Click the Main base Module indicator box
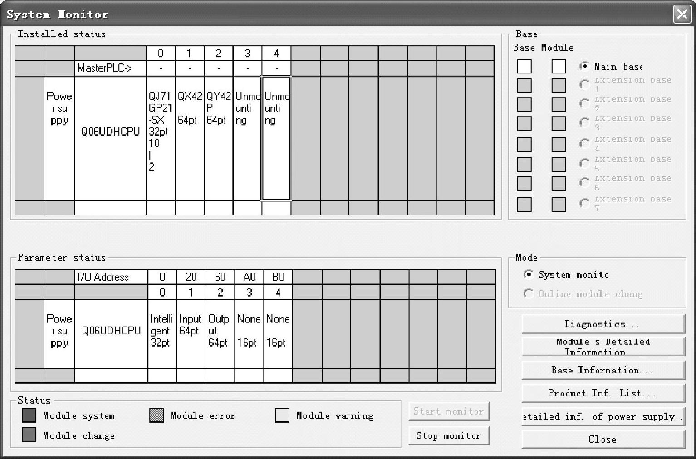 559,67
